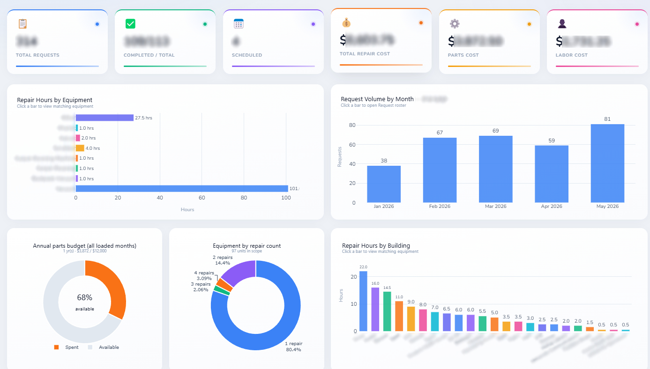Select the 27.5 hrs equipment bar
The width and height of the screenshot is (650, 369).
point(105,118)
